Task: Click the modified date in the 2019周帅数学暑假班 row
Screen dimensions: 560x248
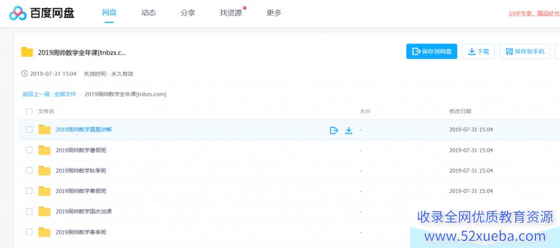Action: pyautogui.click(x=471, y=150)
